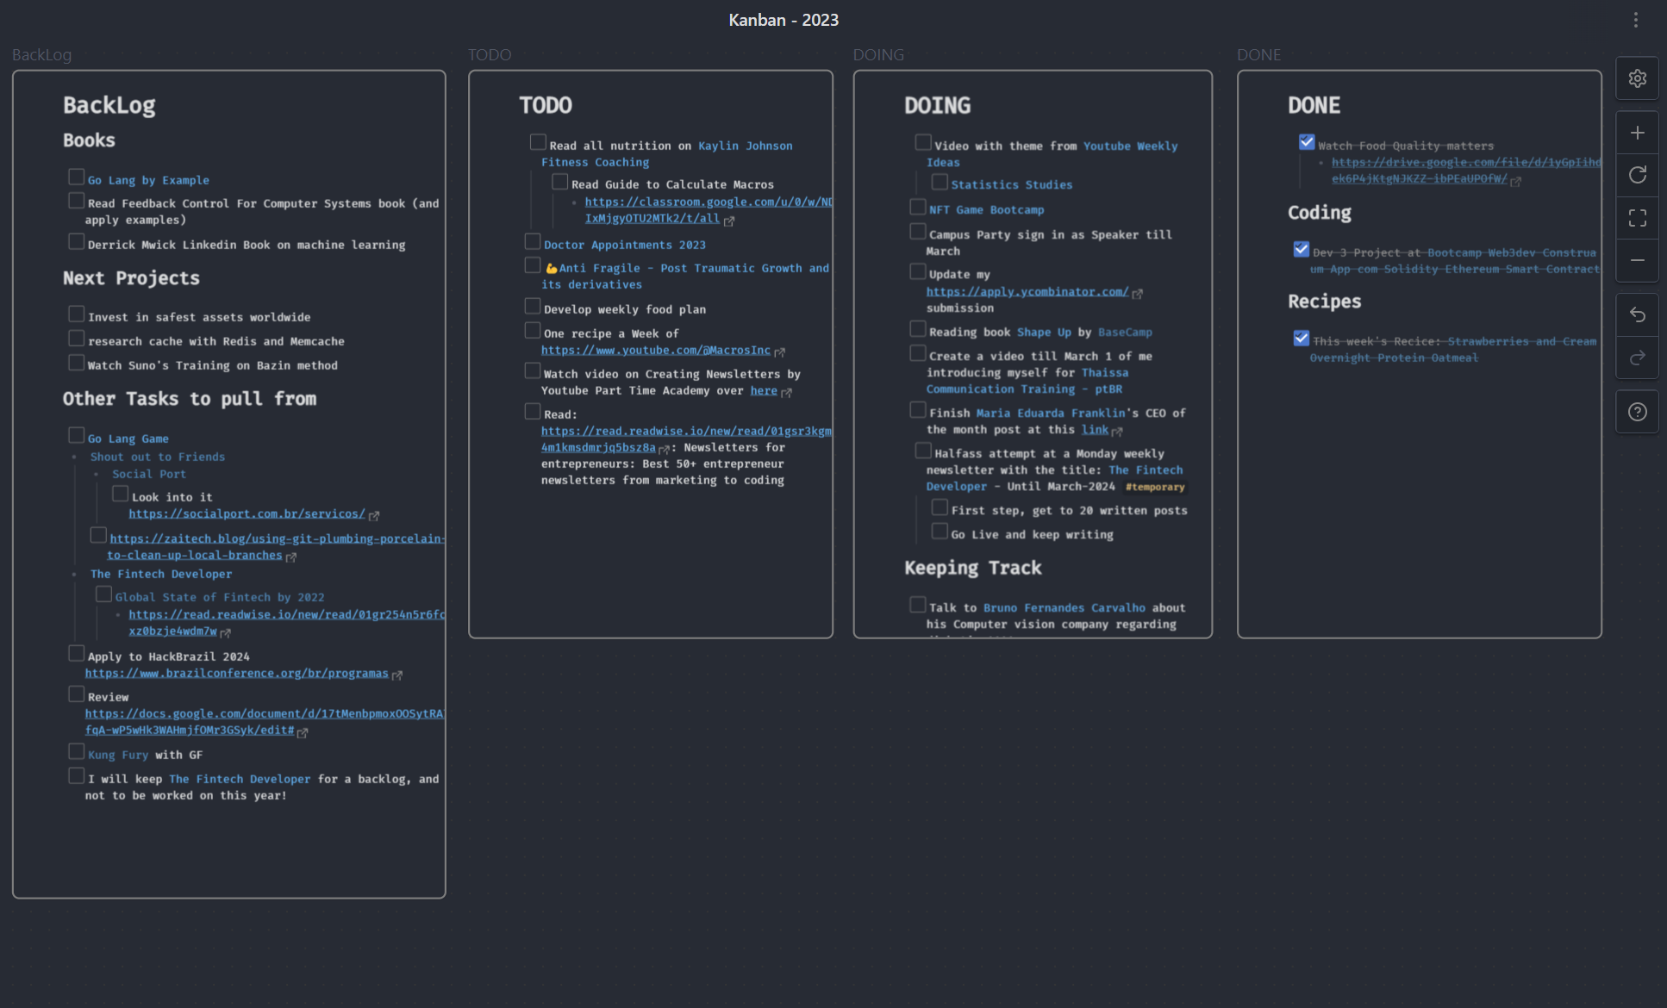Open the apply.ycombinator.com link
Viewport: 1667px width, 1008px height.
pos(1027,292)
